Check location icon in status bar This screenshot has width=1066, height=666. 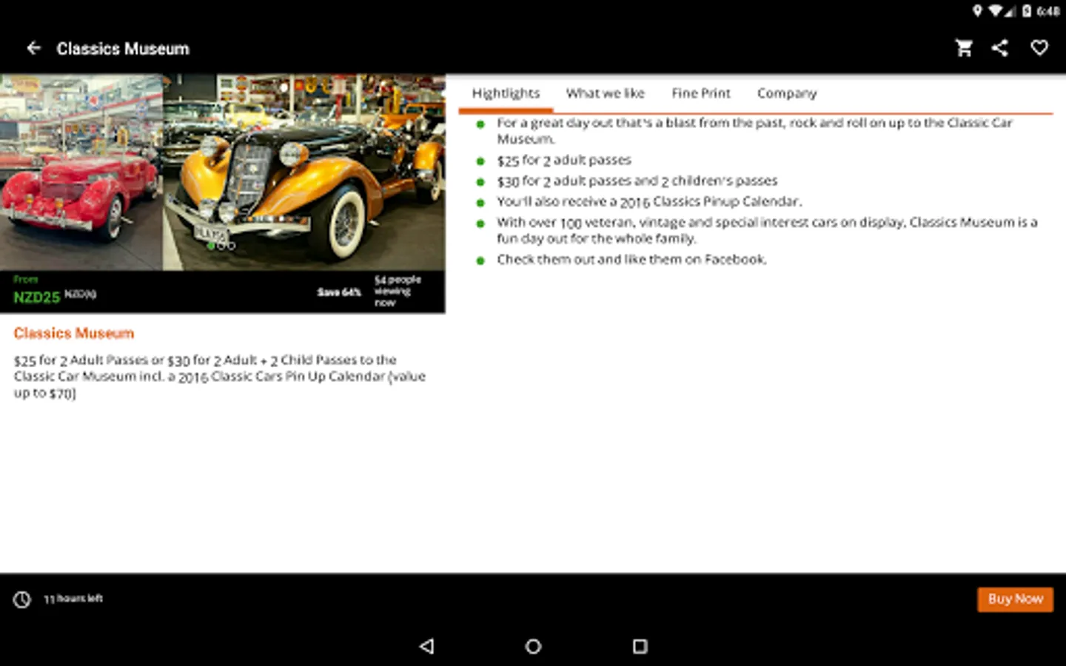[977, 10]
